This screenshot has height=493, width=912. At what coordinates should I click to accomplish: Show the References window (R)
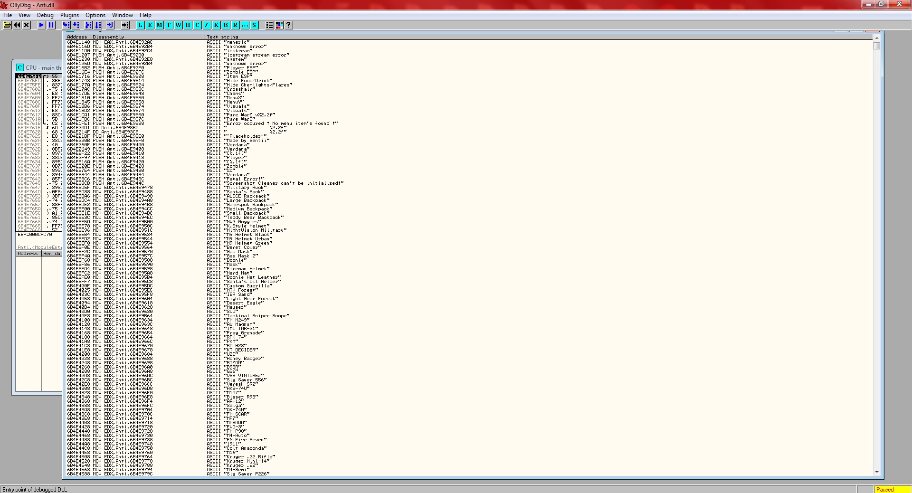pyautogui.click(x=236, y=25)
